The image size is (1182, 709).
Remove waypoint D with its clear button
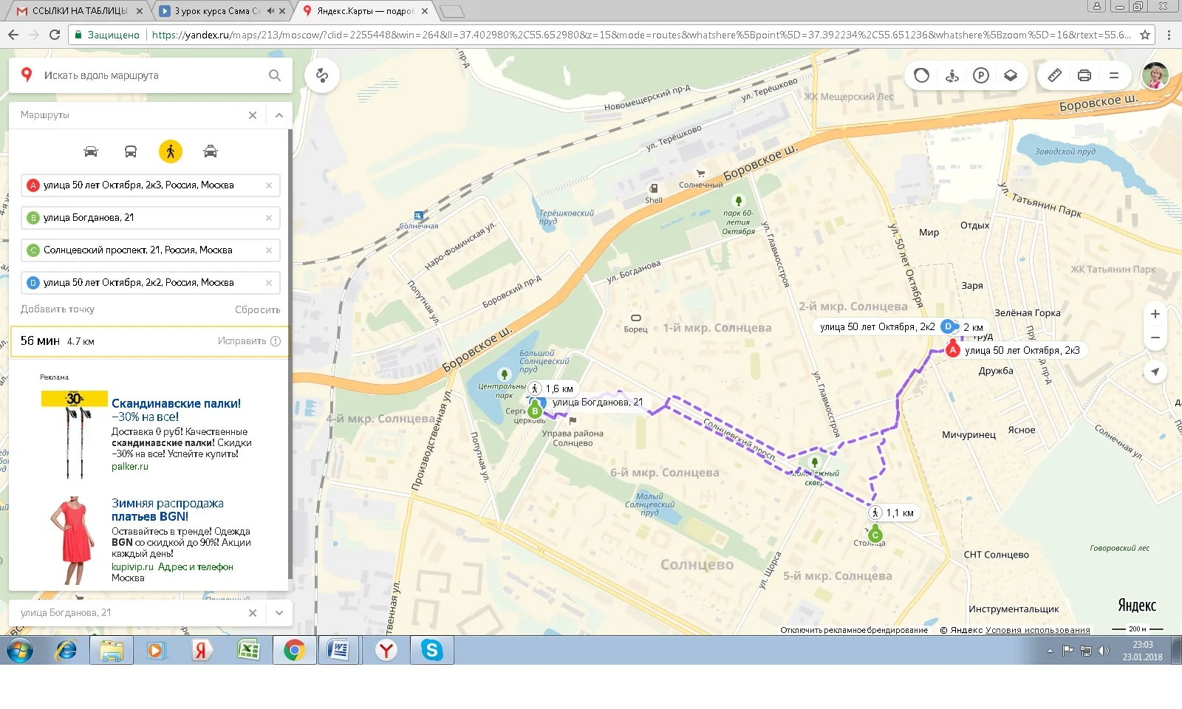(x=269, y=283)
